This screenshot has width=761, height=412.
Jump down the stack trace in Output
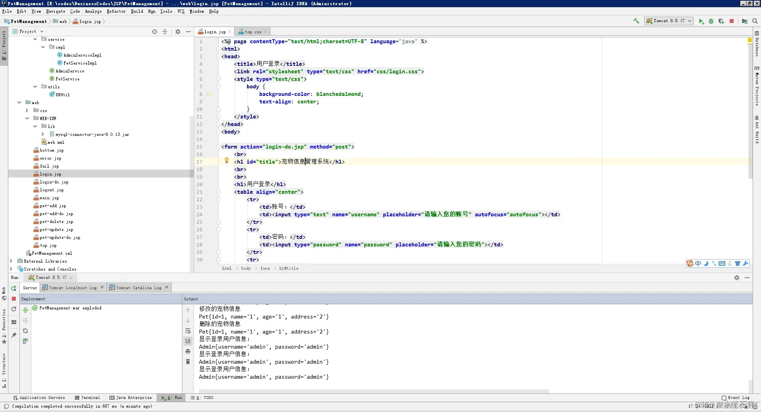188,320
